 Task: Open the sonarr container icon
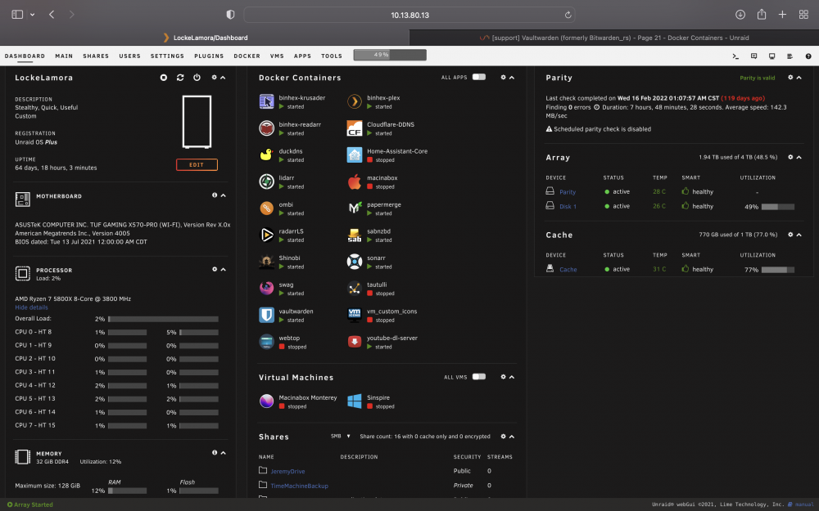pyautogui.click(x=355, y=262)
